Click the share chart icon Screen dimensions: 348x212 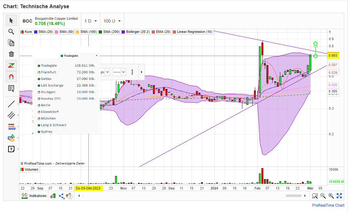coord(61,196)
